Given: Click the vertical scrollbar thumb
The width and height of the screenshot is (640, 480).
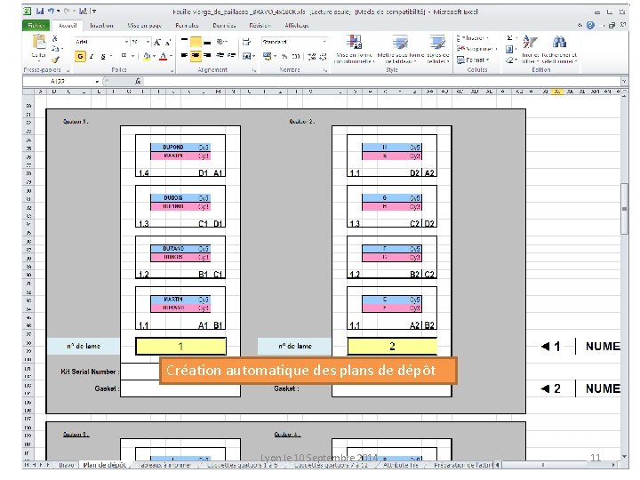Looking at the screenshot, I should [624, 209].
